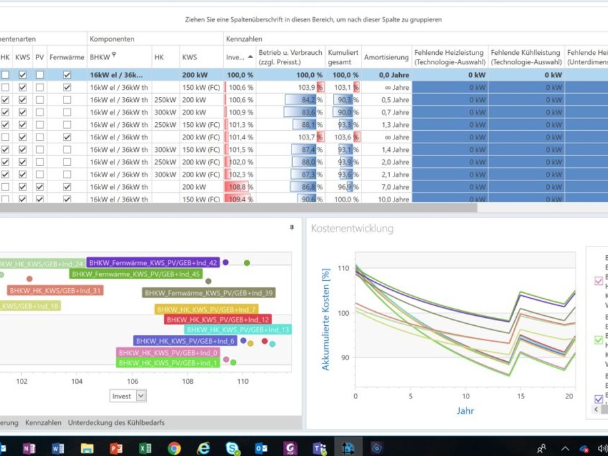Open Skype from the taskbar
608x456 pixels.
click(x=232, y=448)
